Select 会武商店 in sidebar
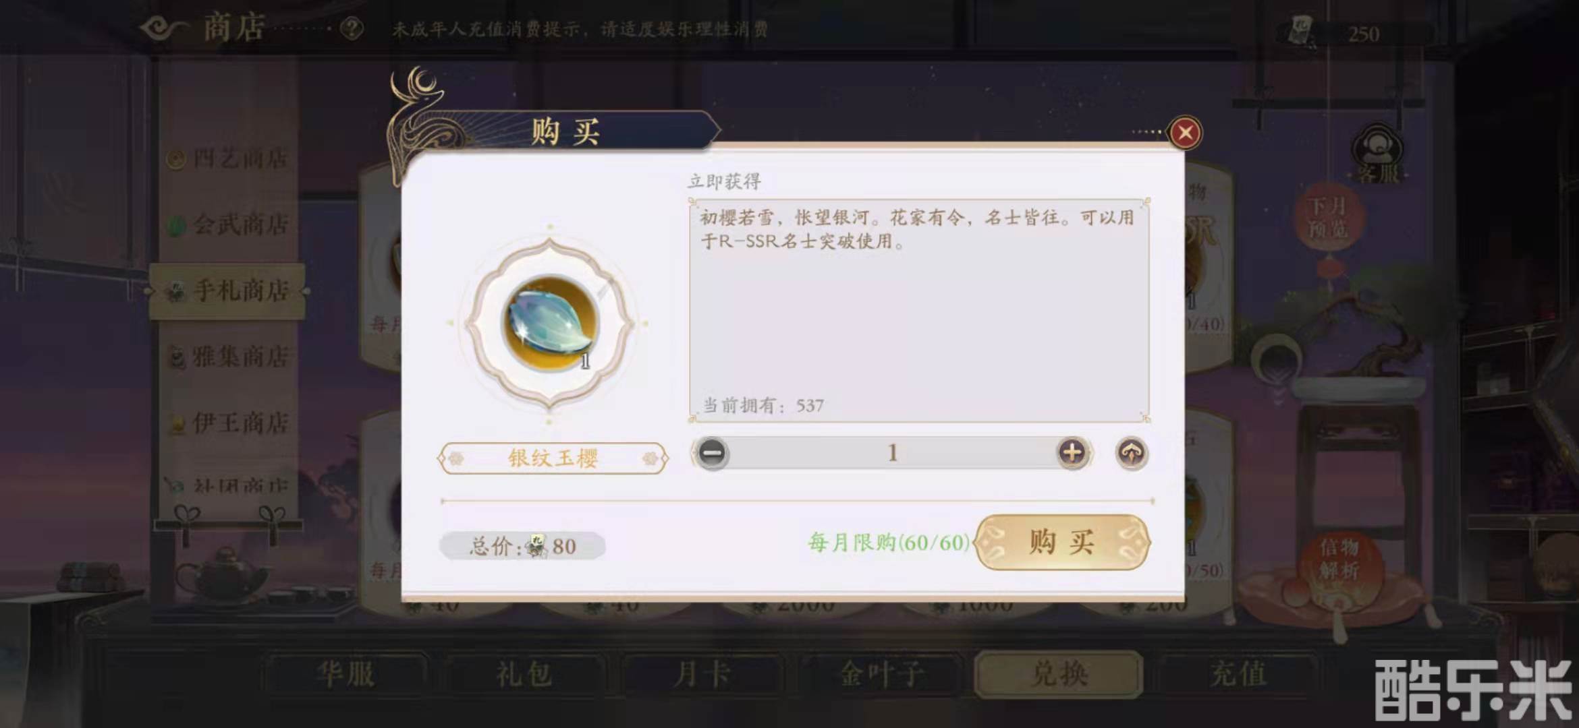 pos(228,224)
